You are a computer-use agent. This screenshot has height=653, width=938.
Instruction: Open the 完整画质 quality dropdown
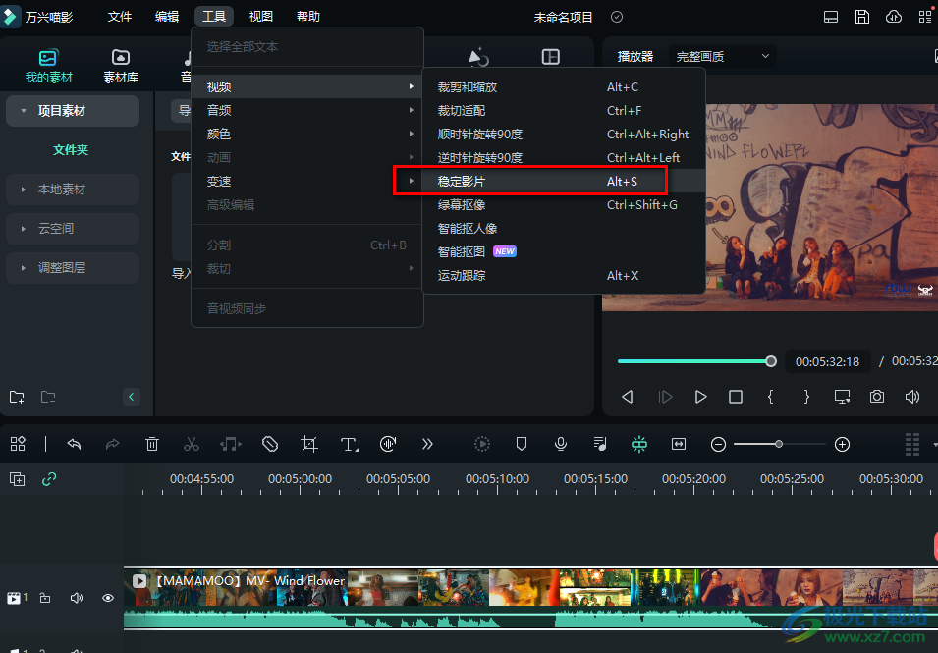(722, 56)
